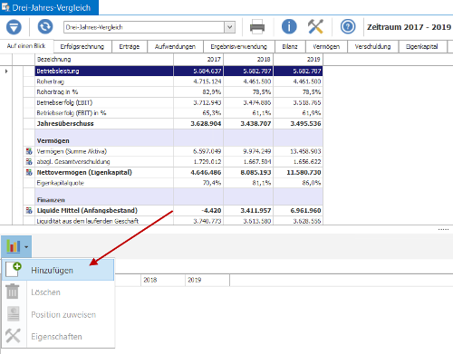Image resolution: width=453 pixels, height=354 pixels.
Task: Click the Hinzufügen document-plus icon
Action: coord(14,270)
